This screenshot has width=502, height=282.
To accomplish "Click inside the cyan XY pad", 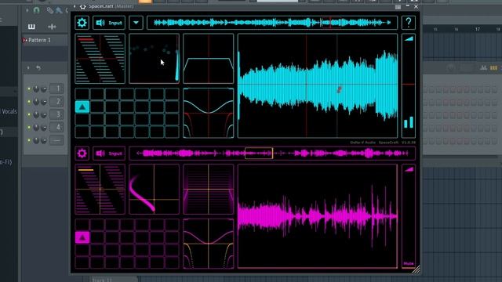I will point(154,59).
